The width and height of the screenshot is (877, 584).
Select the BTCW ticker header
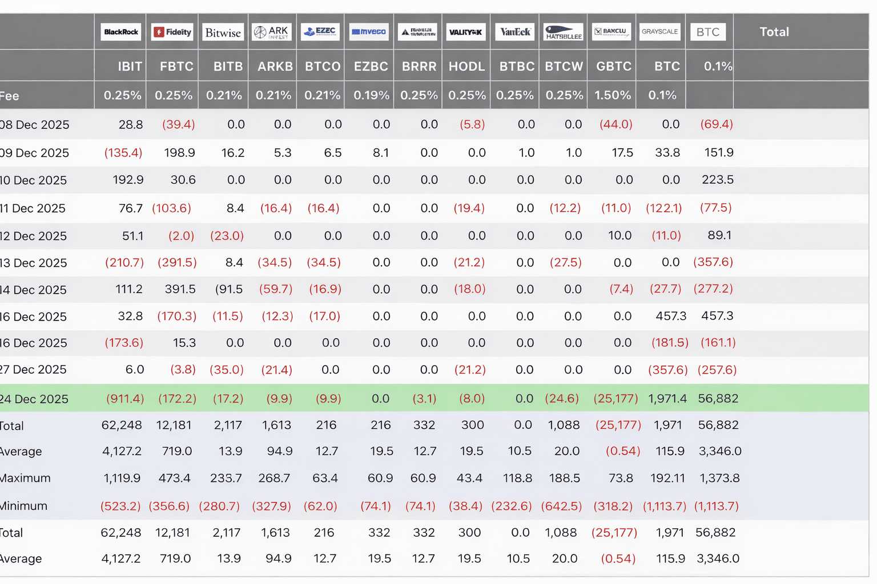564,66
